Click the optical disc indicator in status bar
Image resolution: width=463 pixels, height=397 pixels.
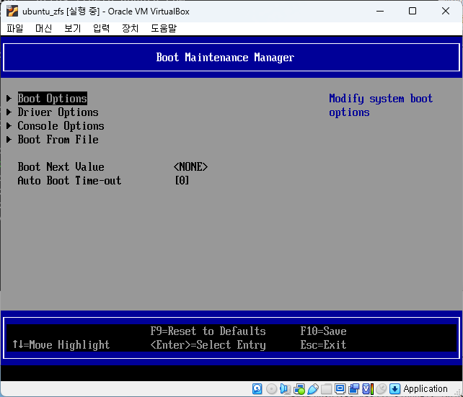[x=271, y=388]
